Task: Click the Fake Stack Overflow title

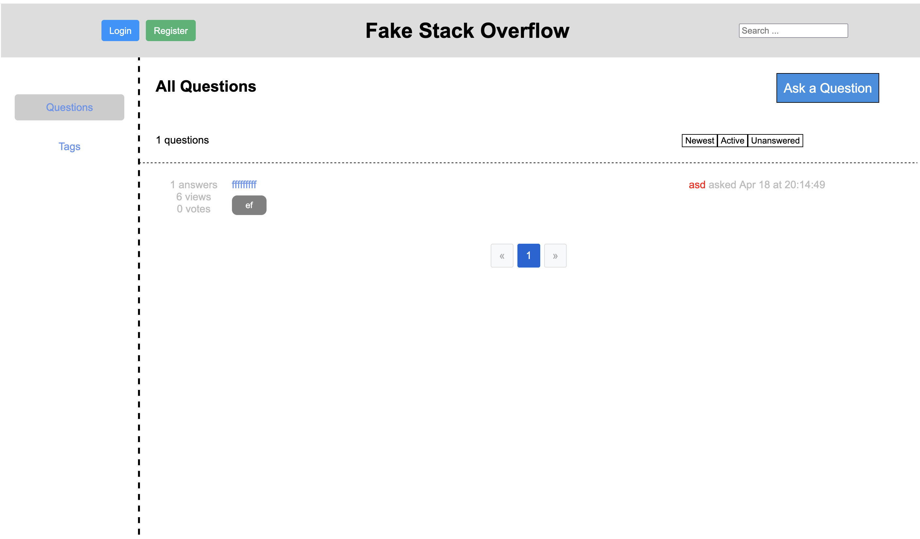Action: [x=467, y=31]
